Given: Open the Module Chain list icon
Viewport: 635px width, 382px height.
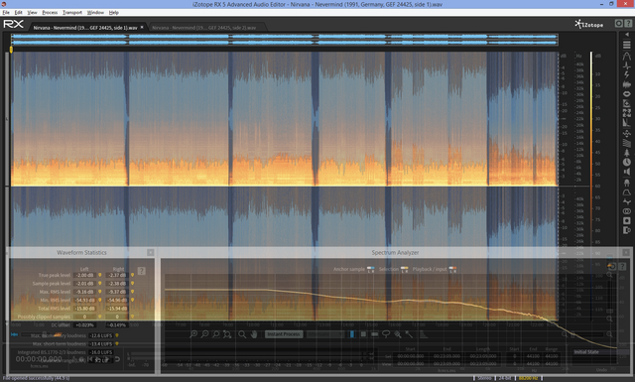Looking at the screenshot, I should click(627, 45).
